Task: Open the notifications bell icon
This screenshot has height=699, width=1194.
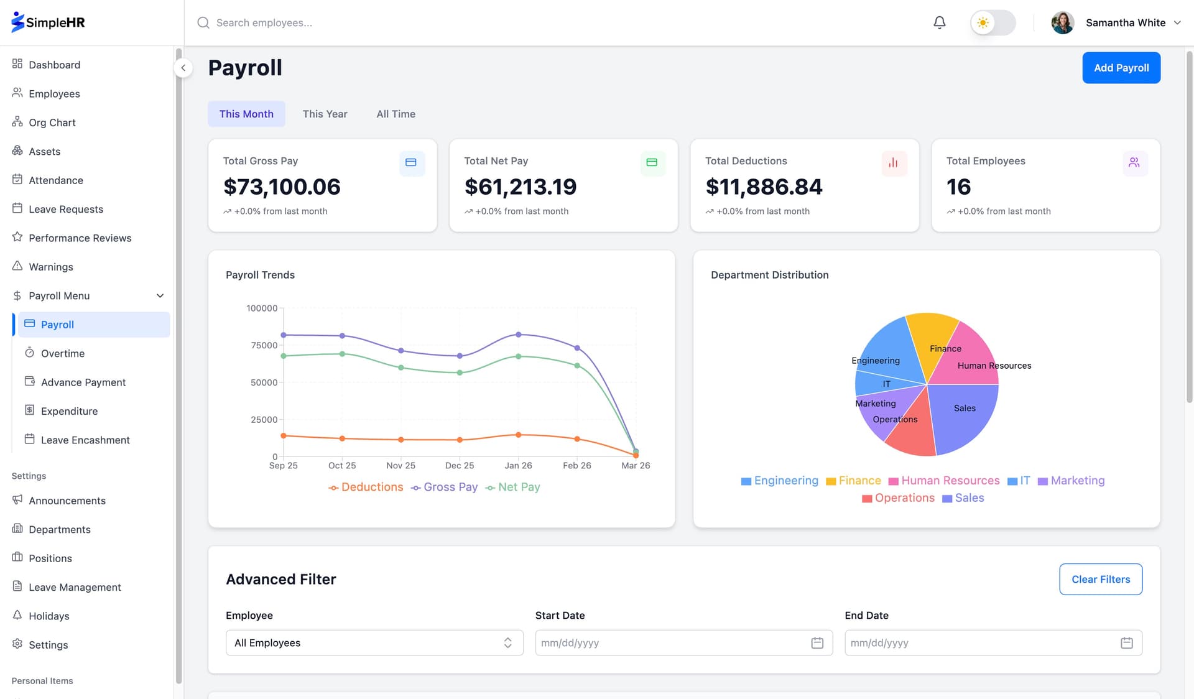Action: pyautogui.click(x=939, y=22)
